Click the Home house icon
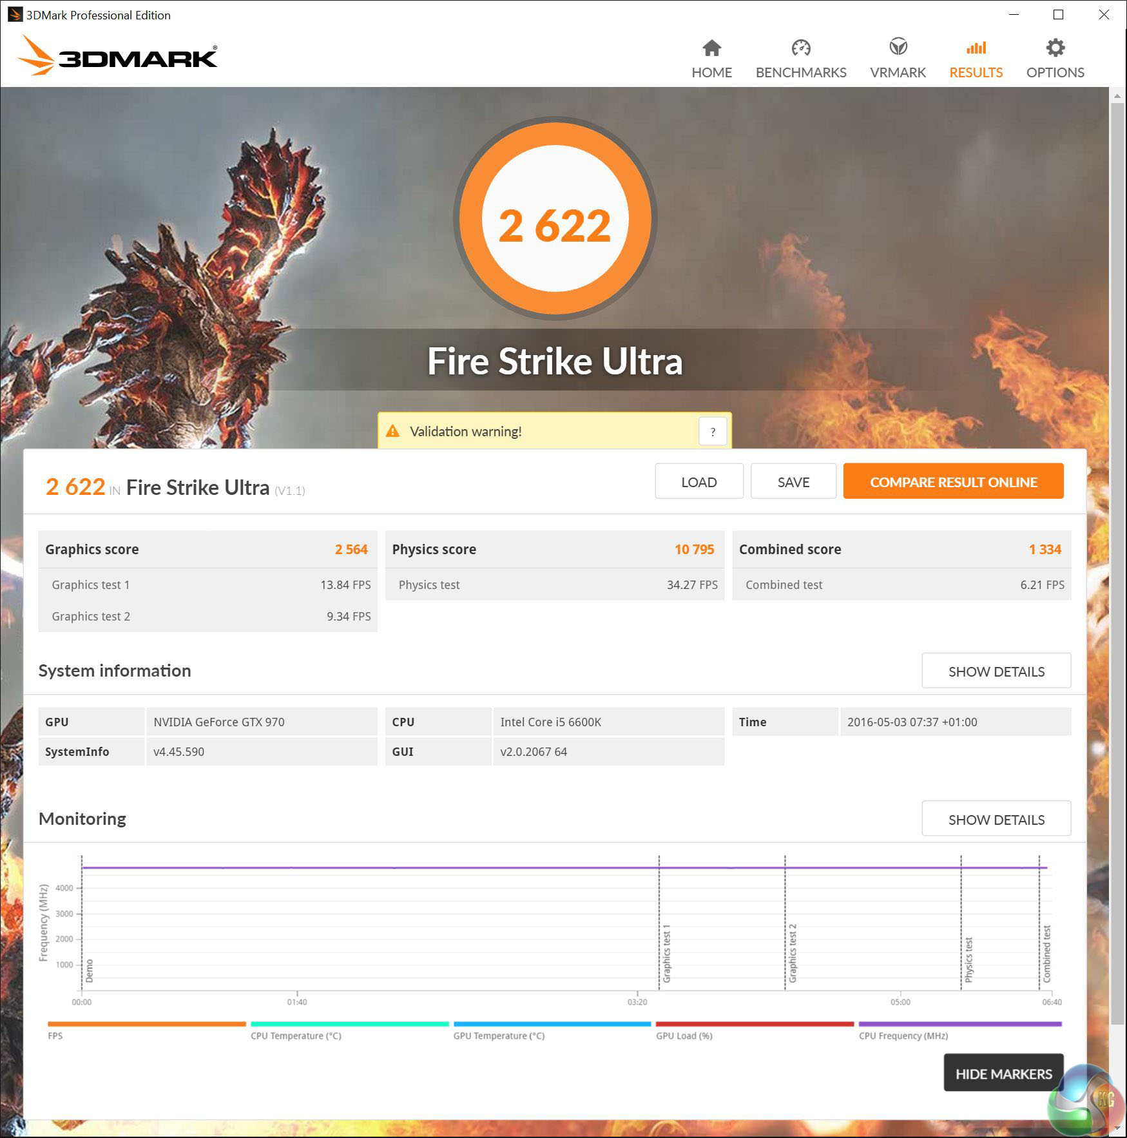This screenshot has width=1127, height=1138. pyautogui.click(x=711, y=48)
